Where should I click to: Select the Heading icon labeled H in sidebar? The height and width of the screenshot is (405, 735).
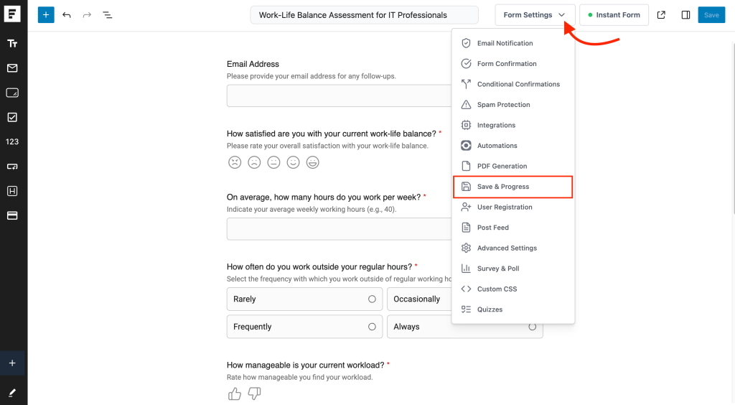click(12, 191)
